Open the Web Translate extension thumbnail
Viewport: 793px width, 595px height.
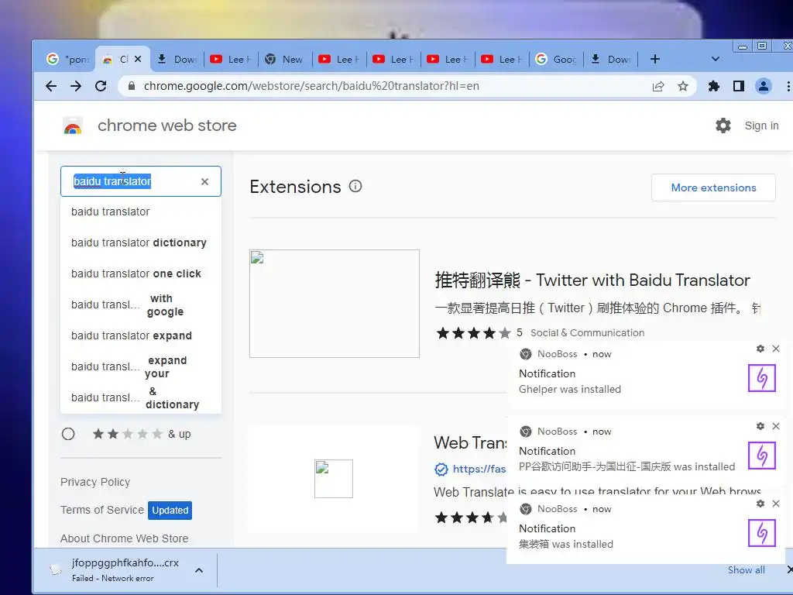(x=334, y=479)
